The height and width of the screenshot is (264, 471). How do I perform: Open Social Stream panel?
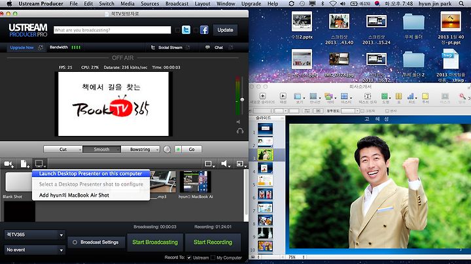coord(170,48)
